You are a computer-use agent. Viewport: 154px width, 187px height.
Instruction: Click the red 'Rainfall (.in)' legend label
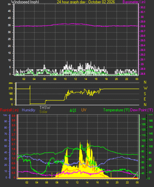click(9, 110)
